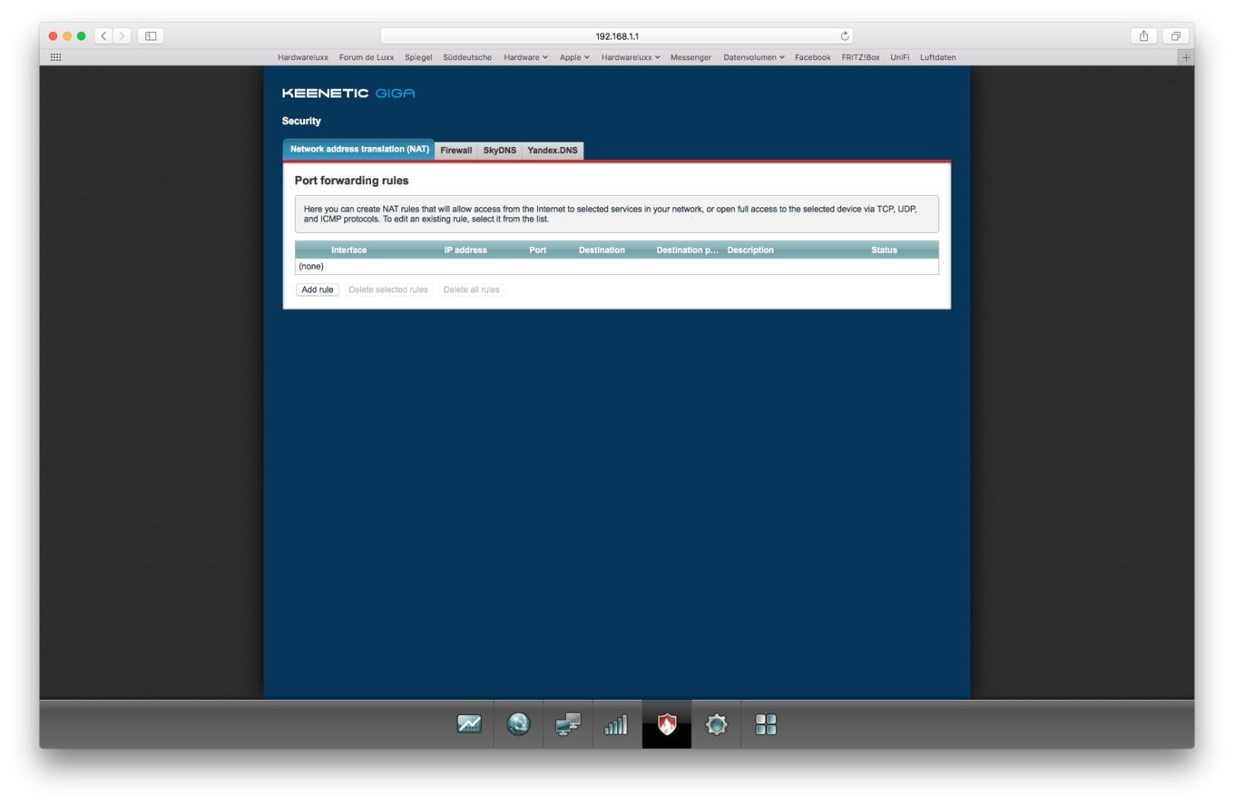Open the Süddeutsche bookmark
This screenshot has width=1234, height=805.
click(467, 57)
